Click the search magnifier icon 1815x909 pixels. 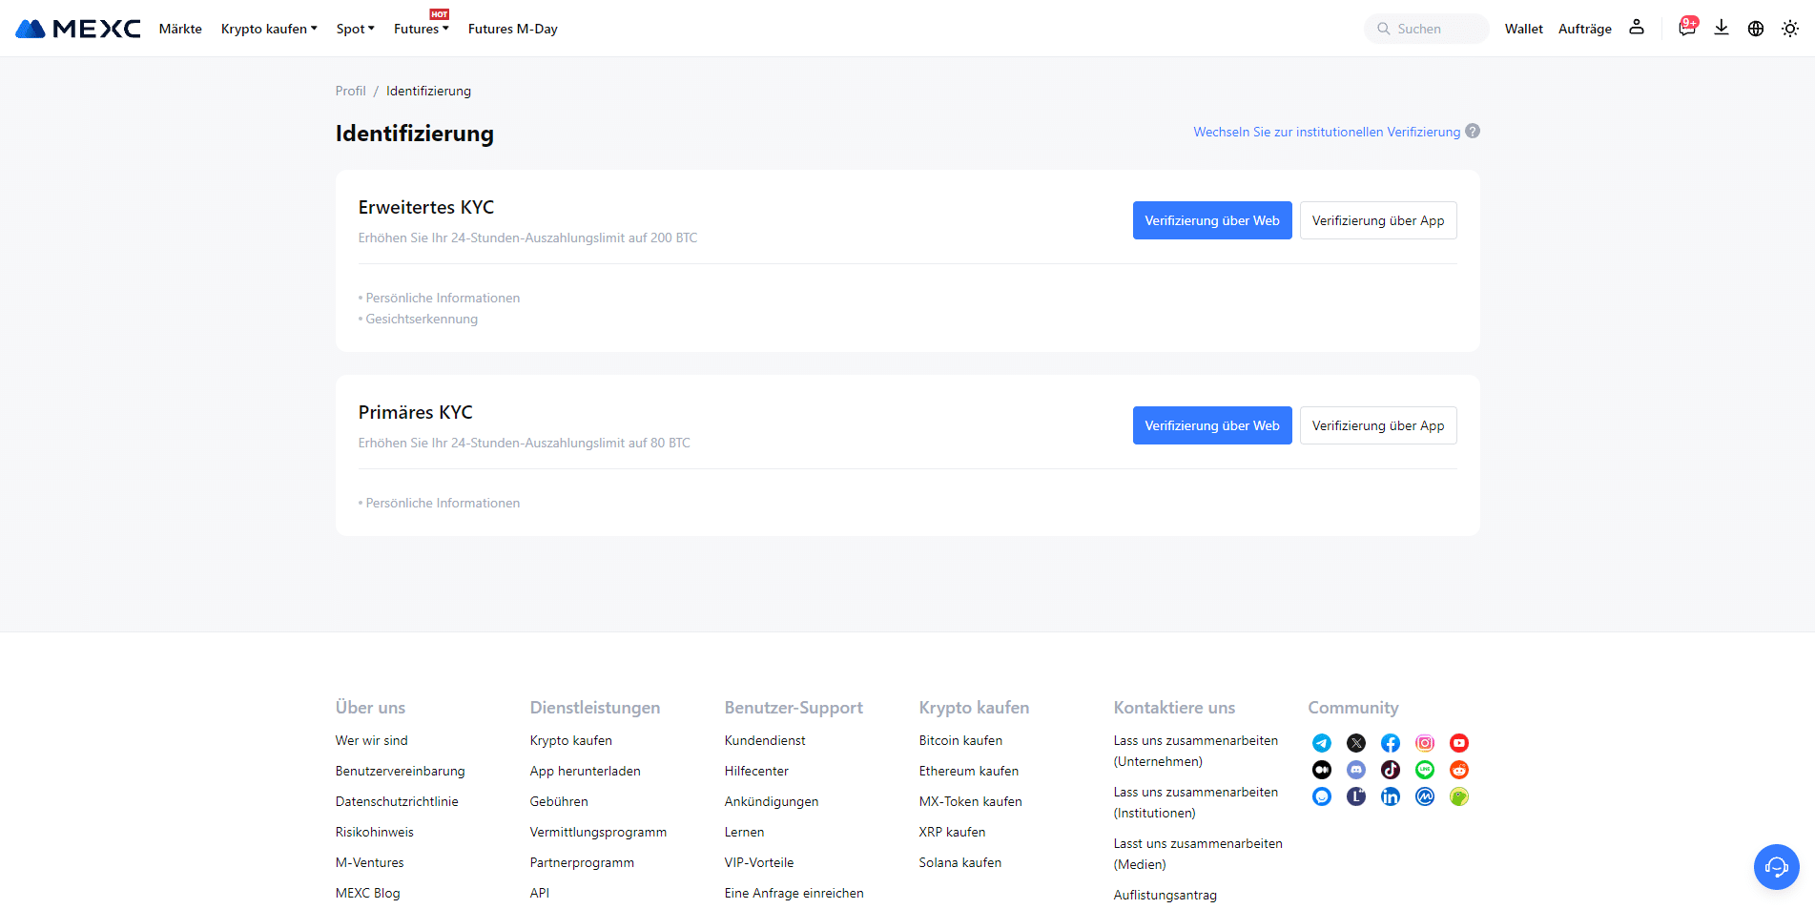[x=1384, y=29]
